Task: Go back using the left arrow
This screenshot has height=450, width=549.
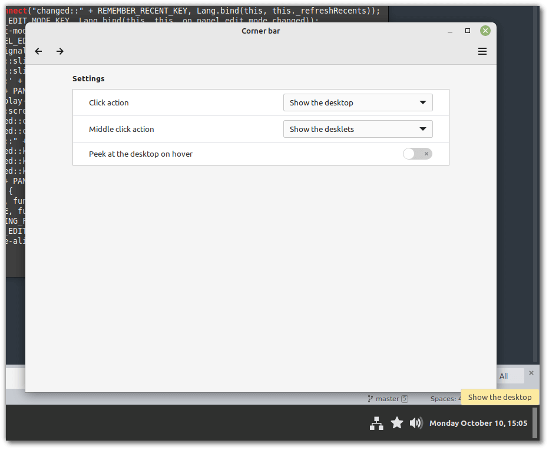Action: (x=38, y=51)
